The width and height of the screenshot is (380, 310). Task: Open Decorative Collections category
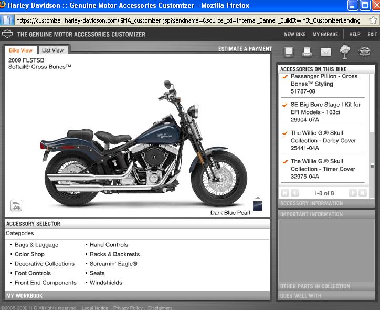coord(45,264)
